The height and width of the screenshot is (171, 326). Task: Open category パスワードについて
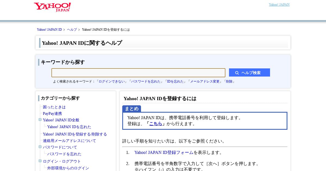point(60,147)
